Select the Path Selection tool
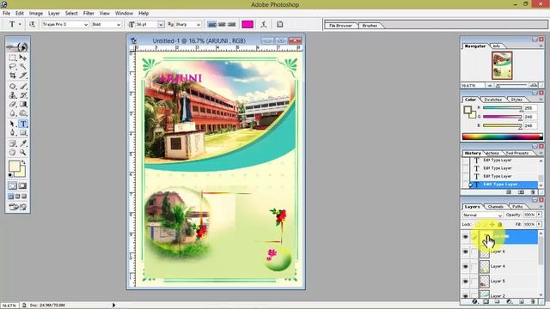This screenshot has width=550, height=309. [13, 124]
